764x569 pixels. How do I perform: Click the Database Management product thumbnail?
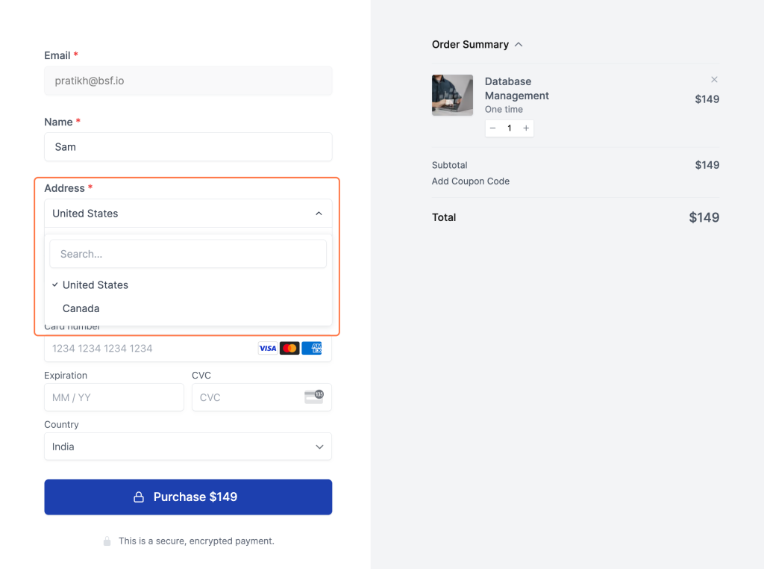tap(451, 95)
